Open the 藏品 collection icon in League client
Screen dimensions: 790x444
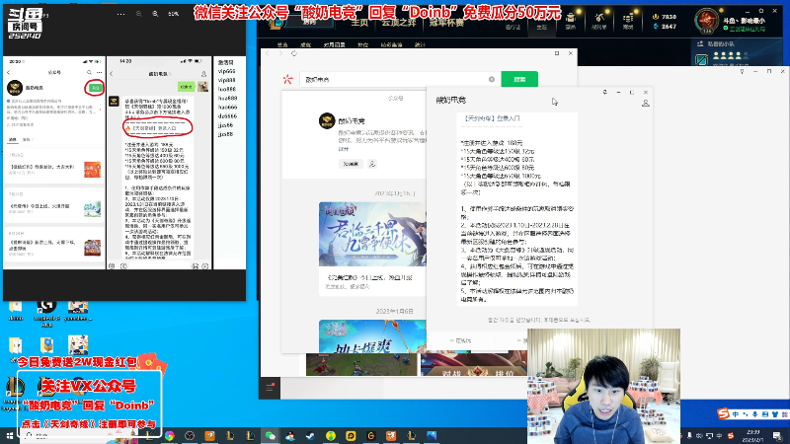pos(571,20)
